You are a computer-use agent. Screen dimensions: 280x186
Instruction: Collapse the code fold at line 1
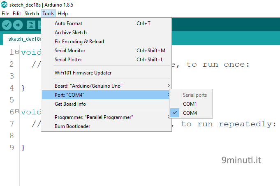pos(17,52)
